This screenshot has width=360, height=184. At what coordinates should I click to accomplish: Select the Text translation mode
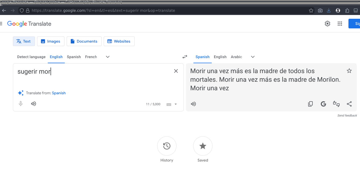[24, 41]
